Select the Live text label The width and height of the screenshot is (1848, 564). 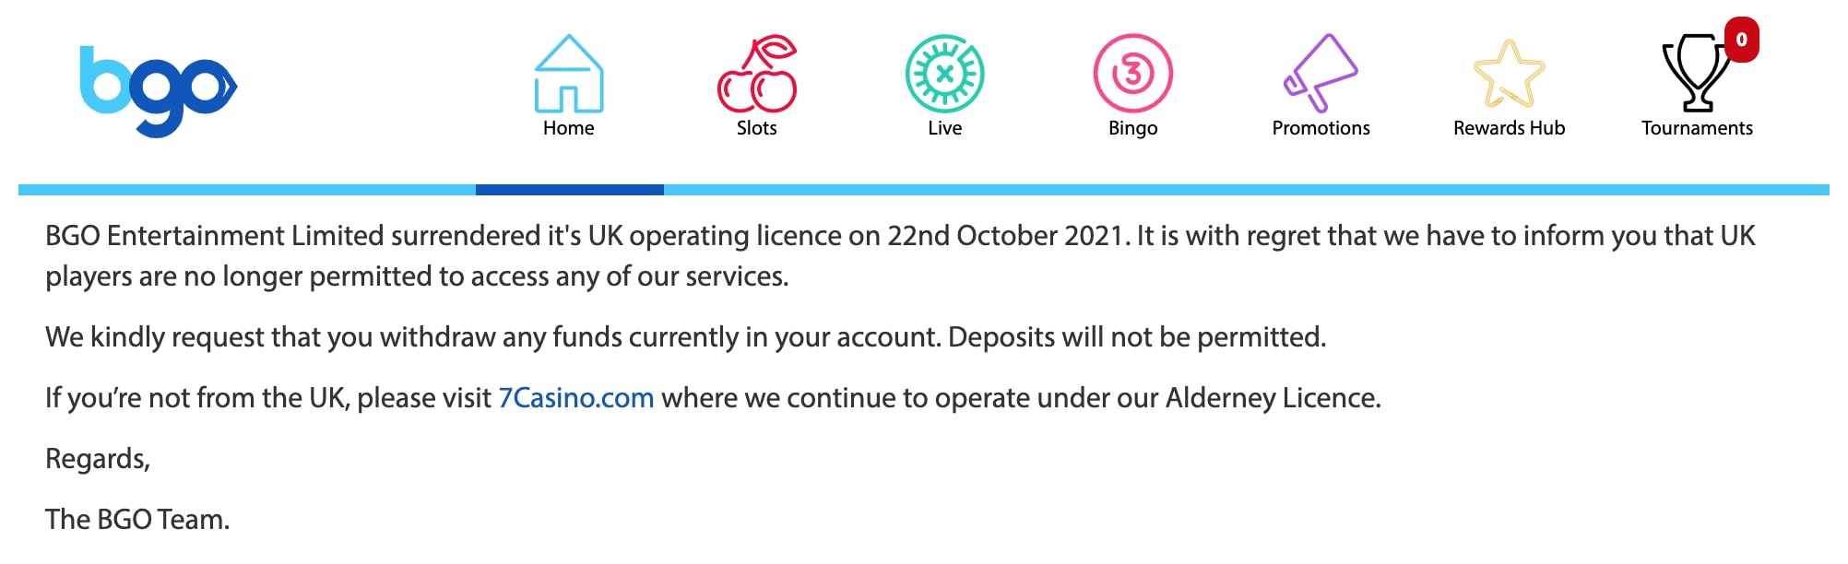pos(945,128)
